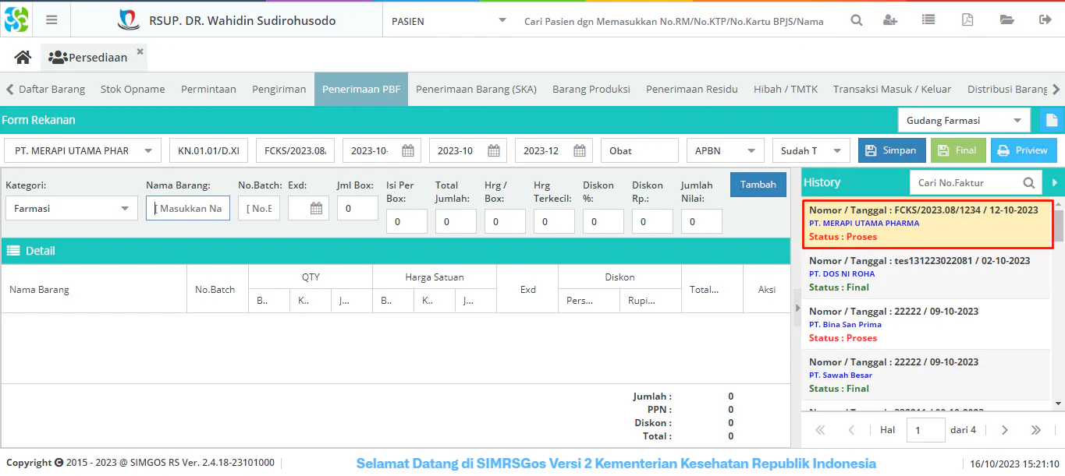Open the APBN funding source dropdown
The height and width of the screenshot is (476, 1065).
click(x=751, y=150)
